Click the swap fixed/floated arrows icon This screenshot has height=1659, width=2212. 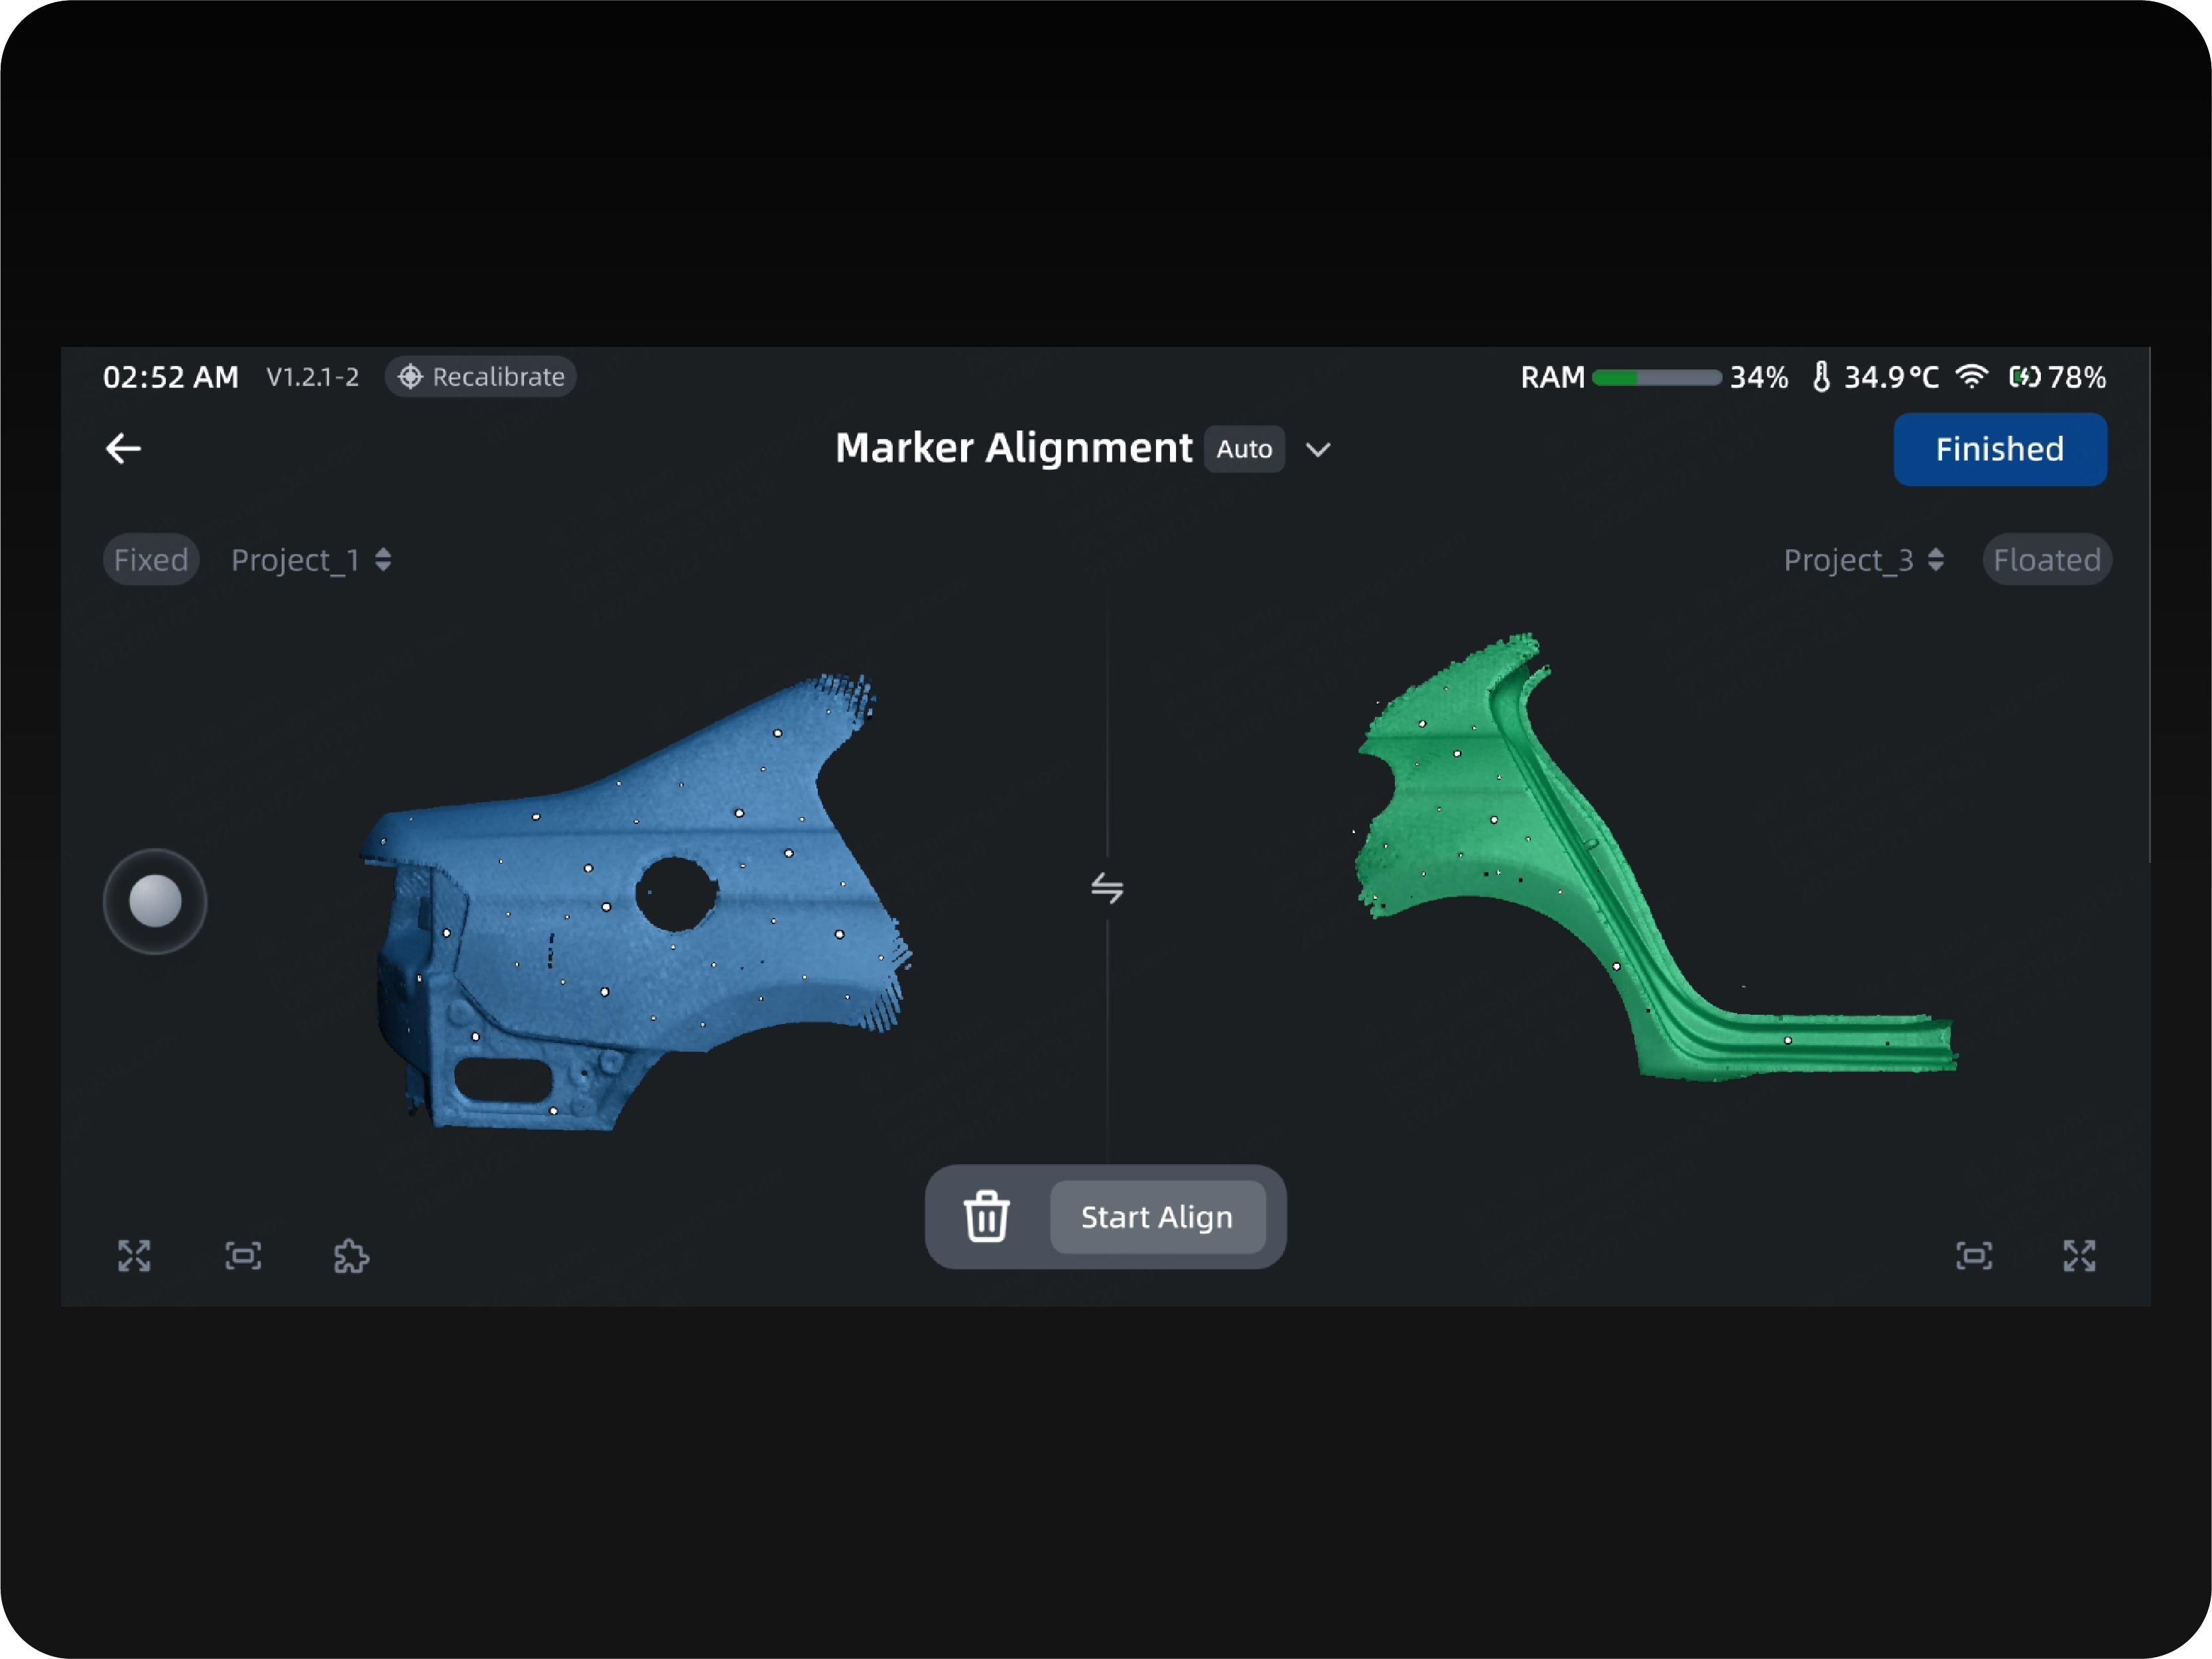pyautogui.click(x=1107, y=887)
